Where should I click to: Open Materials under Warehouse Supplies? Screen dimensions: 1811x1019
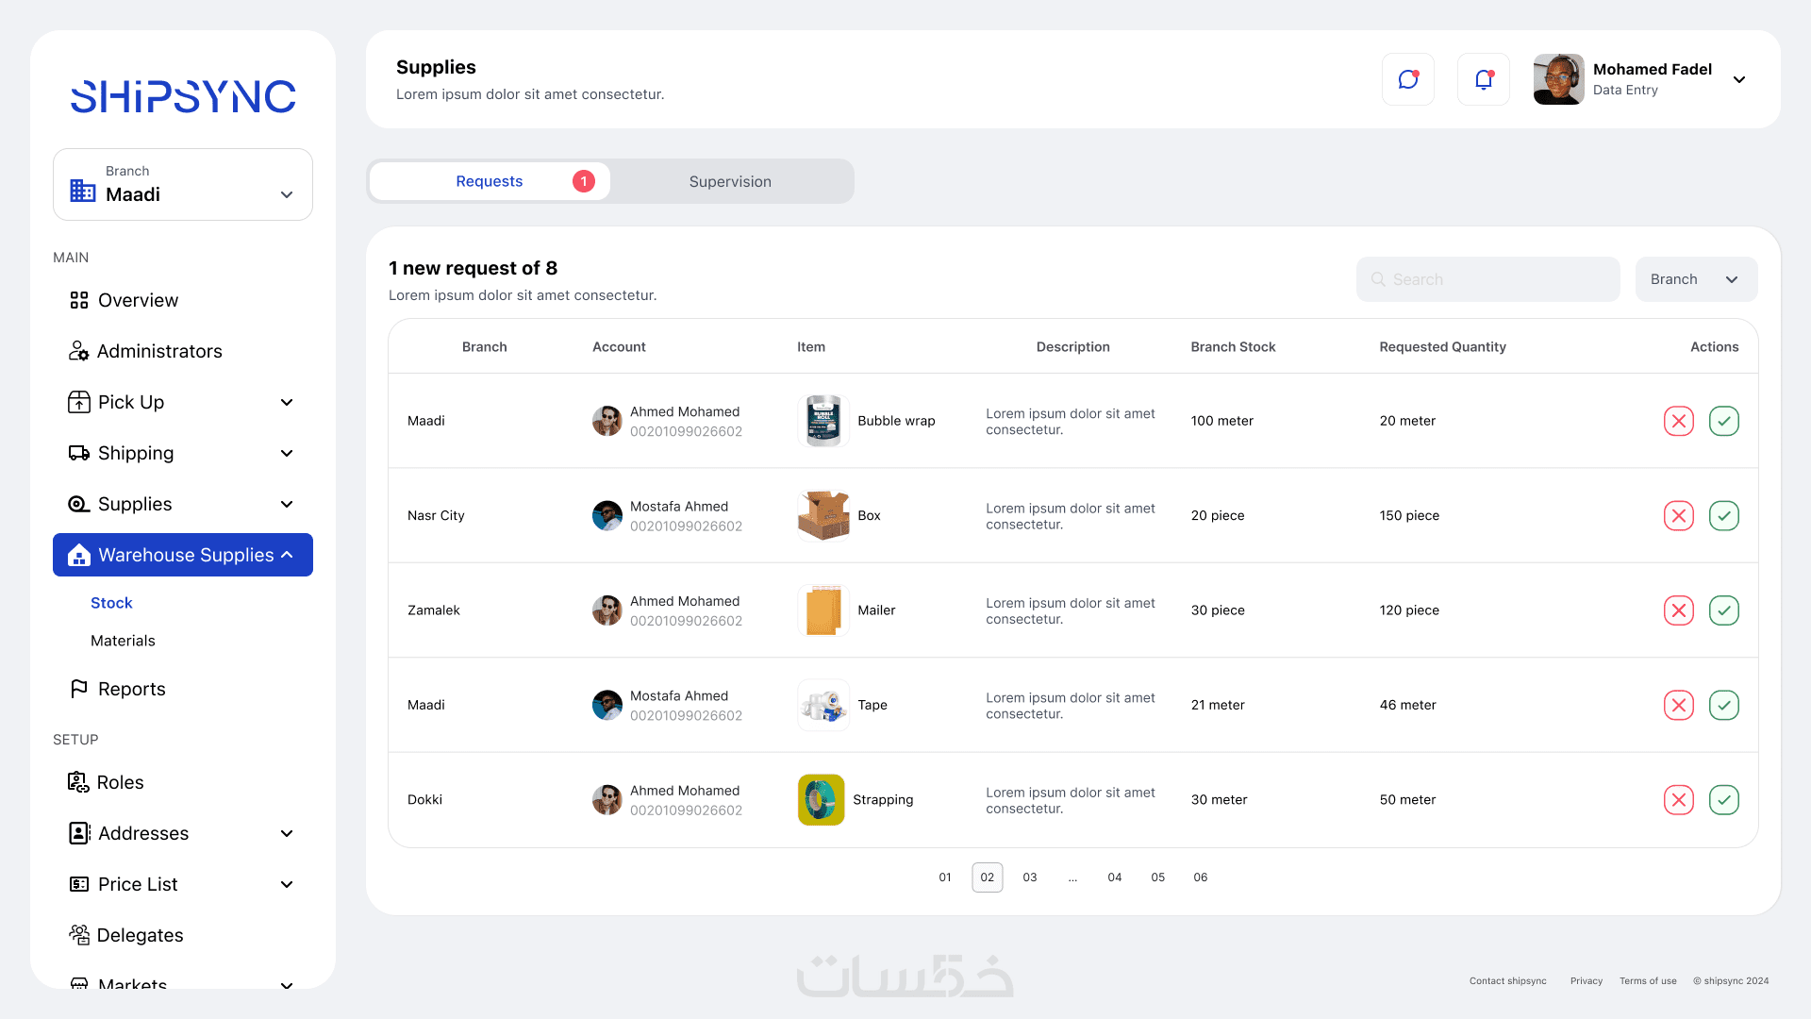(123, 641)
